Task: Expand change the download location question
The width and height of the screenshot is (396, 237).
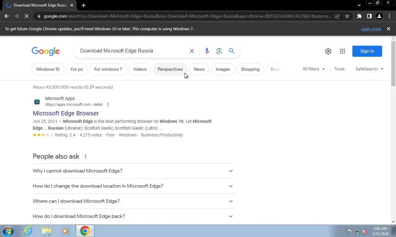Action: click(133, 186)
